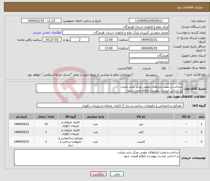Click the delivery city field بندرعباس
Viewport: 210px width, 181px height.
[x=149, y=61]
